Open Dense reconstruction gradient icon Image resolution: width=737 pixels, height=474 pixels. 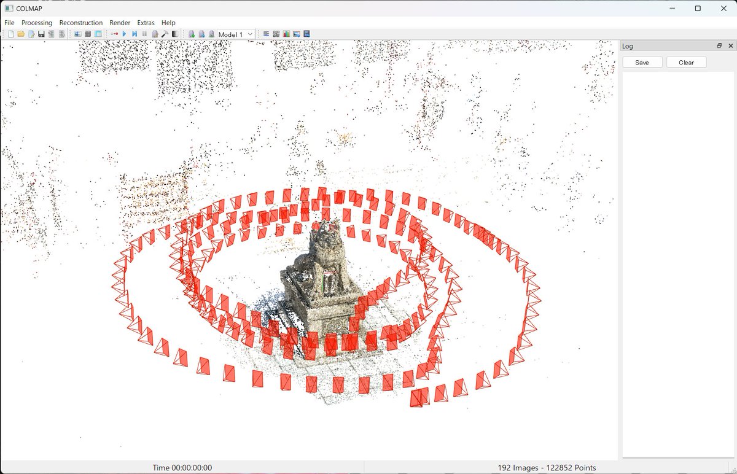[175, 34]
